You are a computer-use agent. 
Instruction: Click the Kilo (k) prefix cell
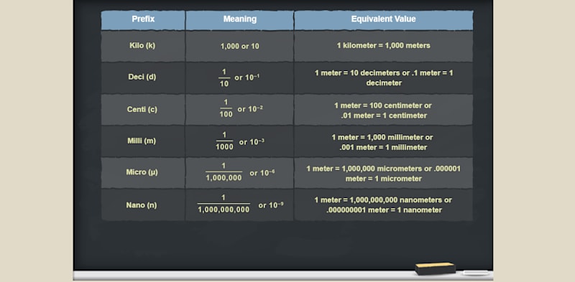point(143,46)
